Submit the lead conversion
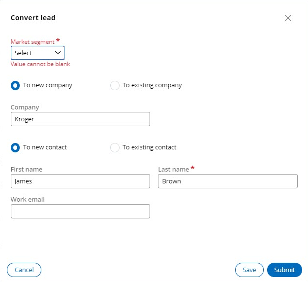 [284, 270]
